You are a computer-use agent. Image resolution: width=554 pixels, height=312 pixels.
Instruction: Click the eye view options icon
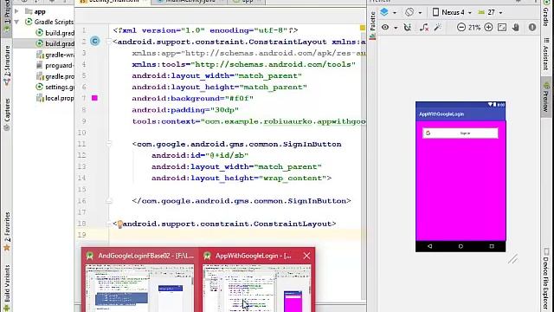(x=385, y=27)
